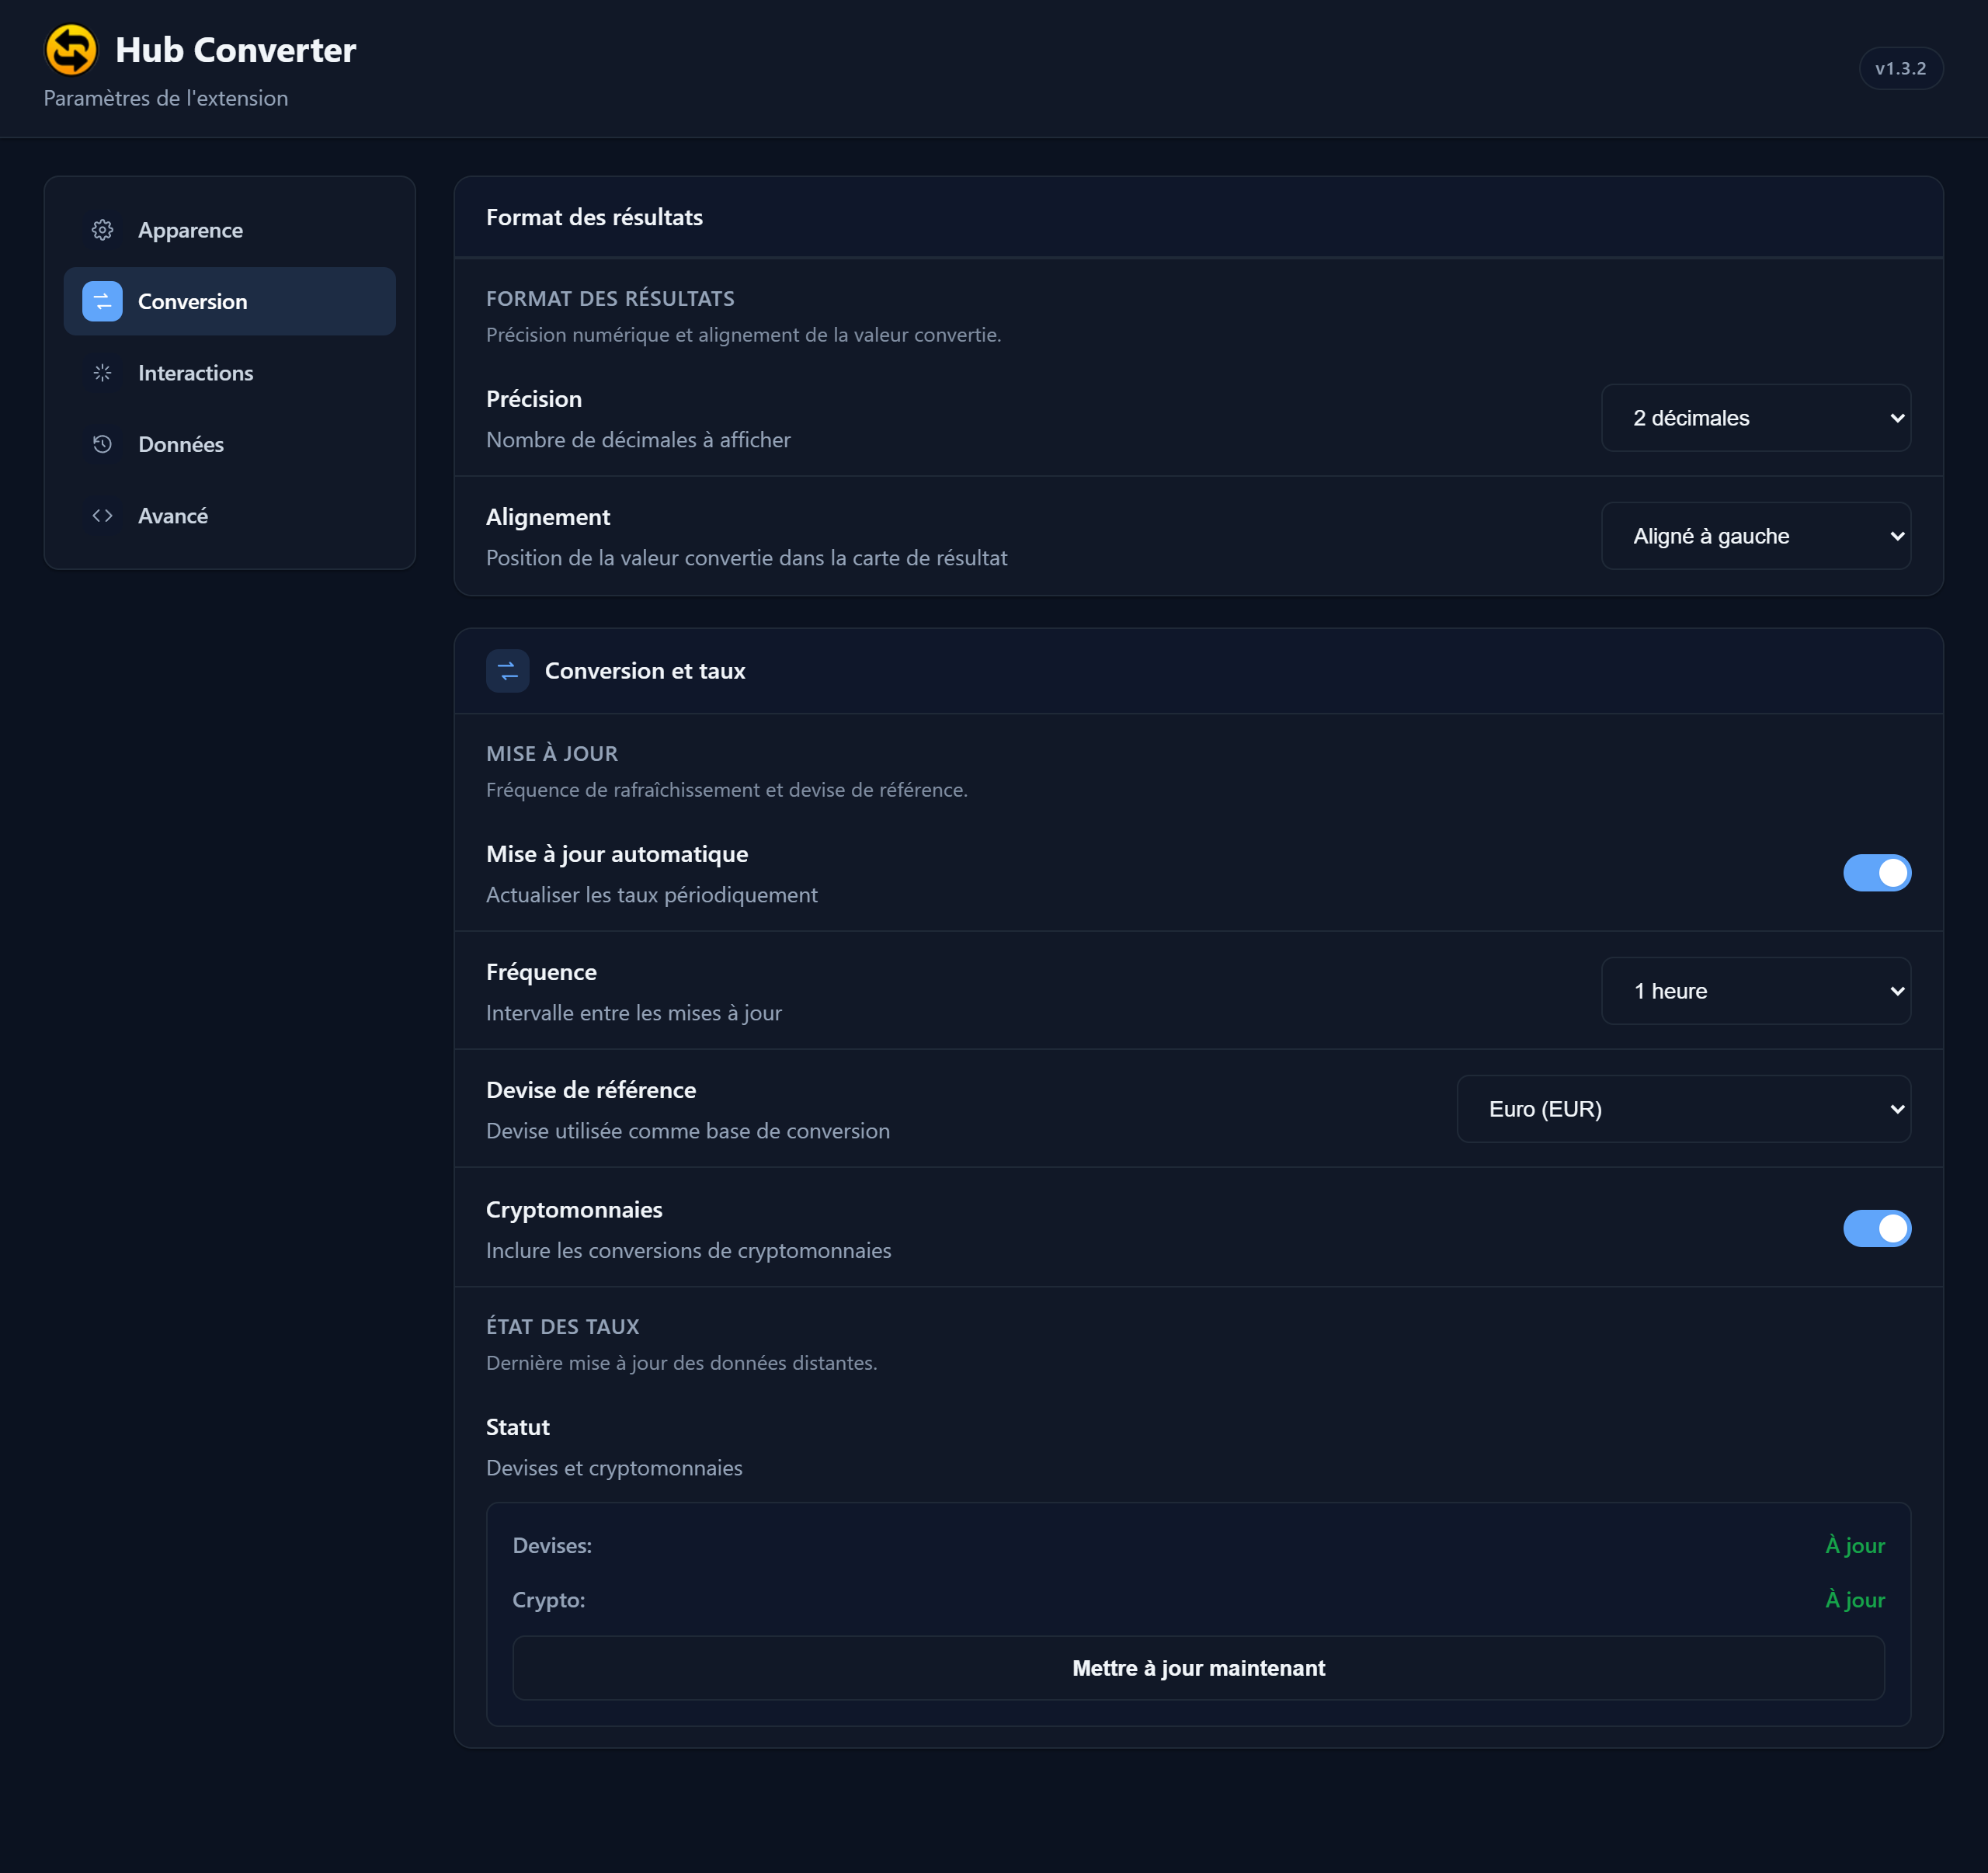This screenshot has width=1988, height=1873.
Task: Click the code brackets icon beside Avancé
Action: (102, 516)
